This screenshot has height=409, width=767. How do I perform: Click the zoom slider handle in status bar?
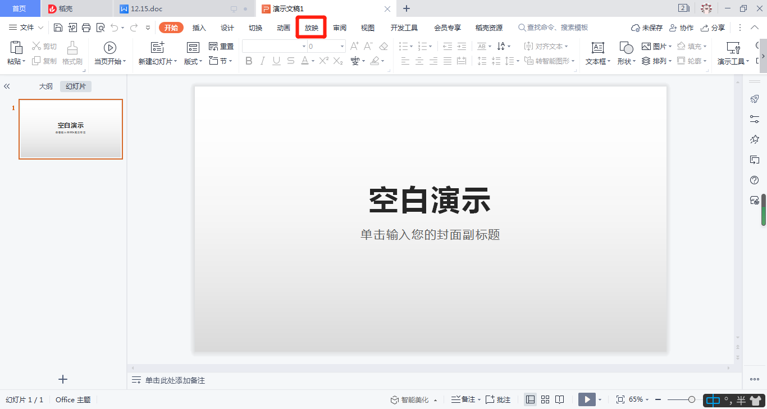(x=692, y=399)
